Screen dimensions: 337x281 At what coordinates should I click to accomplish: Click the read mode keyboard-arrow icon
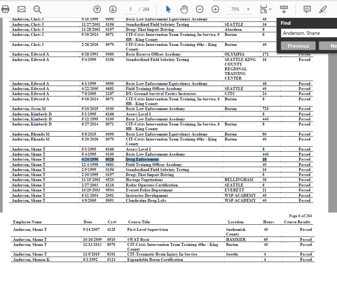tap(284, 9)
